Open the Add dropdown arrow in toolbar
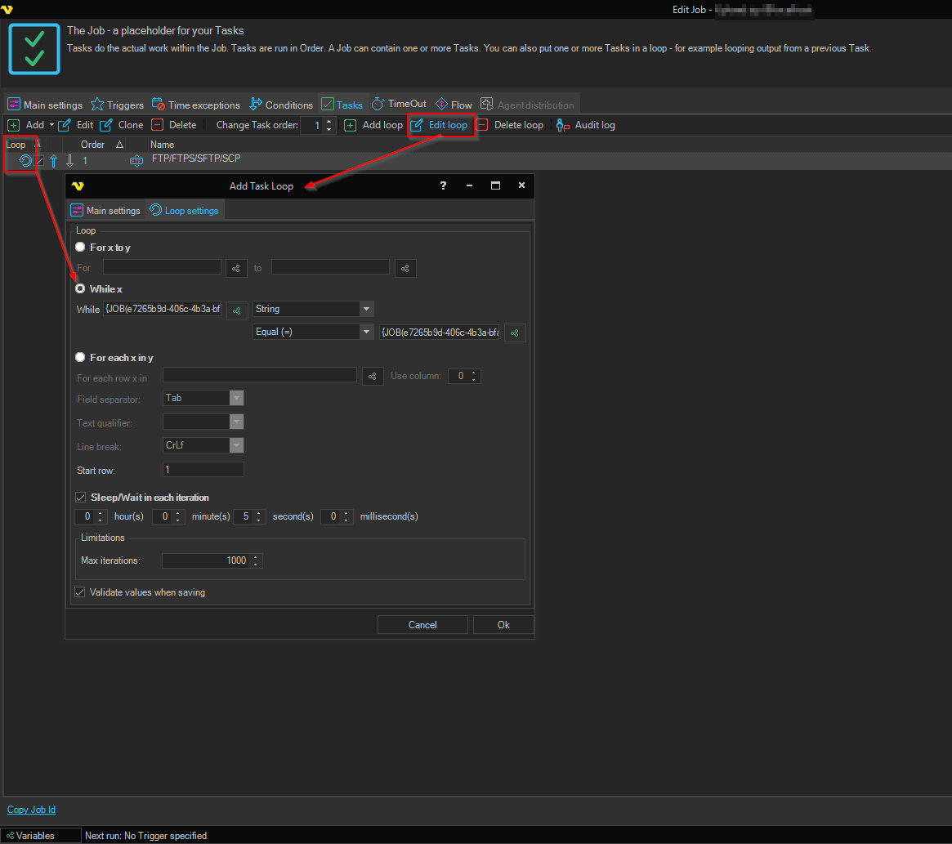This screenshot has height=844, width=952. point(51,125)
